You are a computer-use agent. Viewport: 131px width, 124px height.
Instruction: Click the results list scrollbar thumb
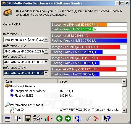coord(124,85)
